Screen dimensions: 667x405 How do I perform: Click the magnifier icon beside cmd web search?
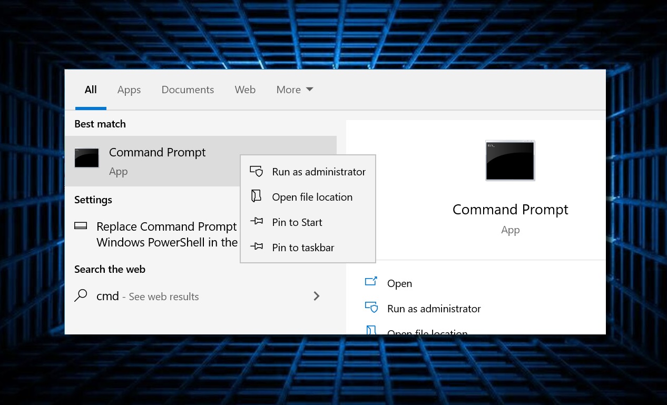(81, 295)
